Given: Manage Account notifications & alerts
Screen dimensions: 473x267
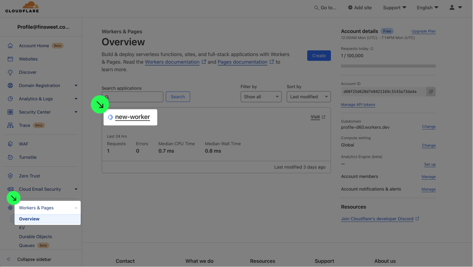Looking at the screenshot, I should [x=429, y=189].
